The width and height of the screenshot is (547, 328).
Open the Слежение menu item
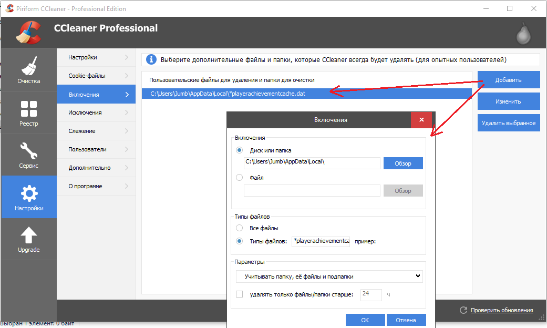pos(96,131)
